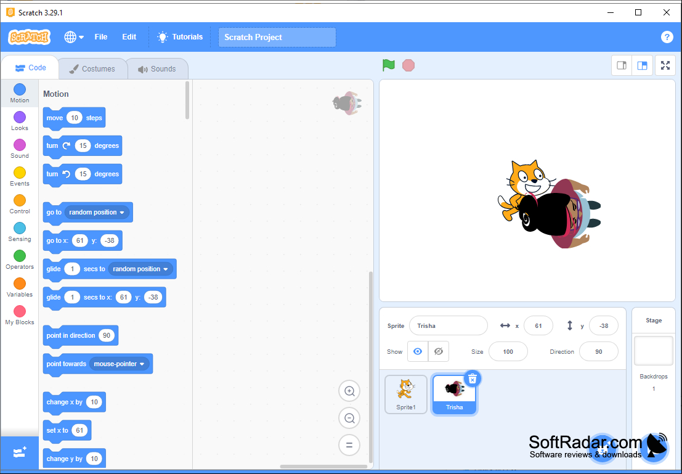Hide the sprite with crossed eye icon
682x474 pixels.
439,351
